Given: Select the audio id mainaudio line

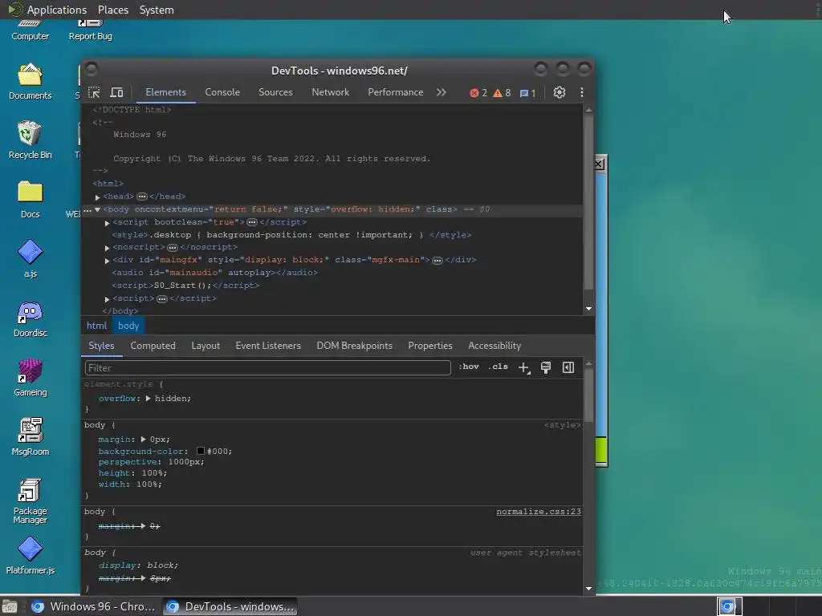Looking at the screenshot, I should (214, 273).
